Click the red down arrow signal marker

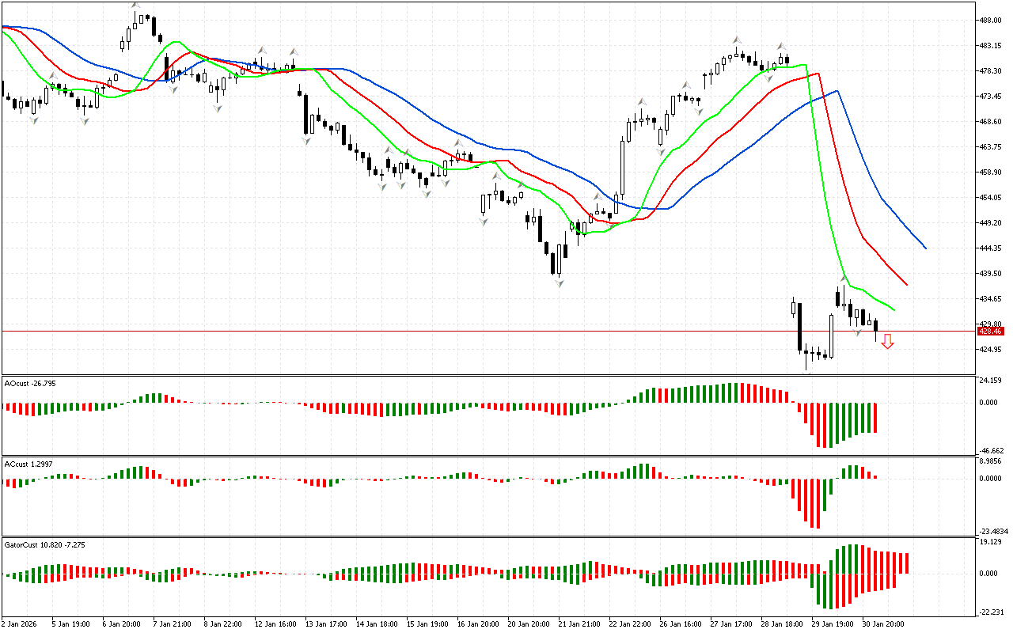tap(887, 342)
